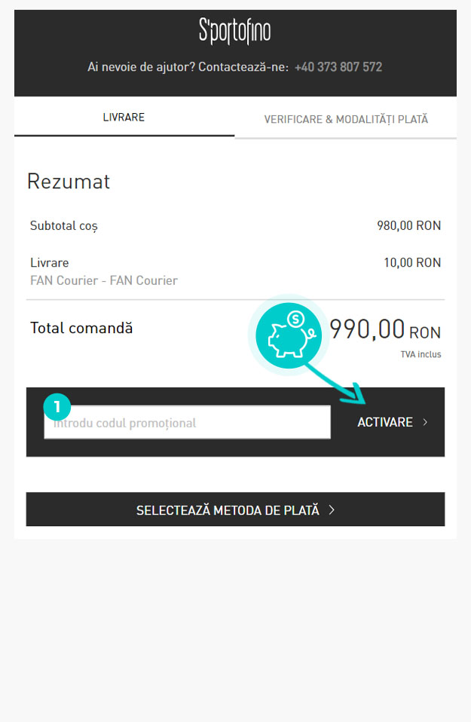Click the TVA inclus note
This screenshot has height=722, width=471.
421,354
